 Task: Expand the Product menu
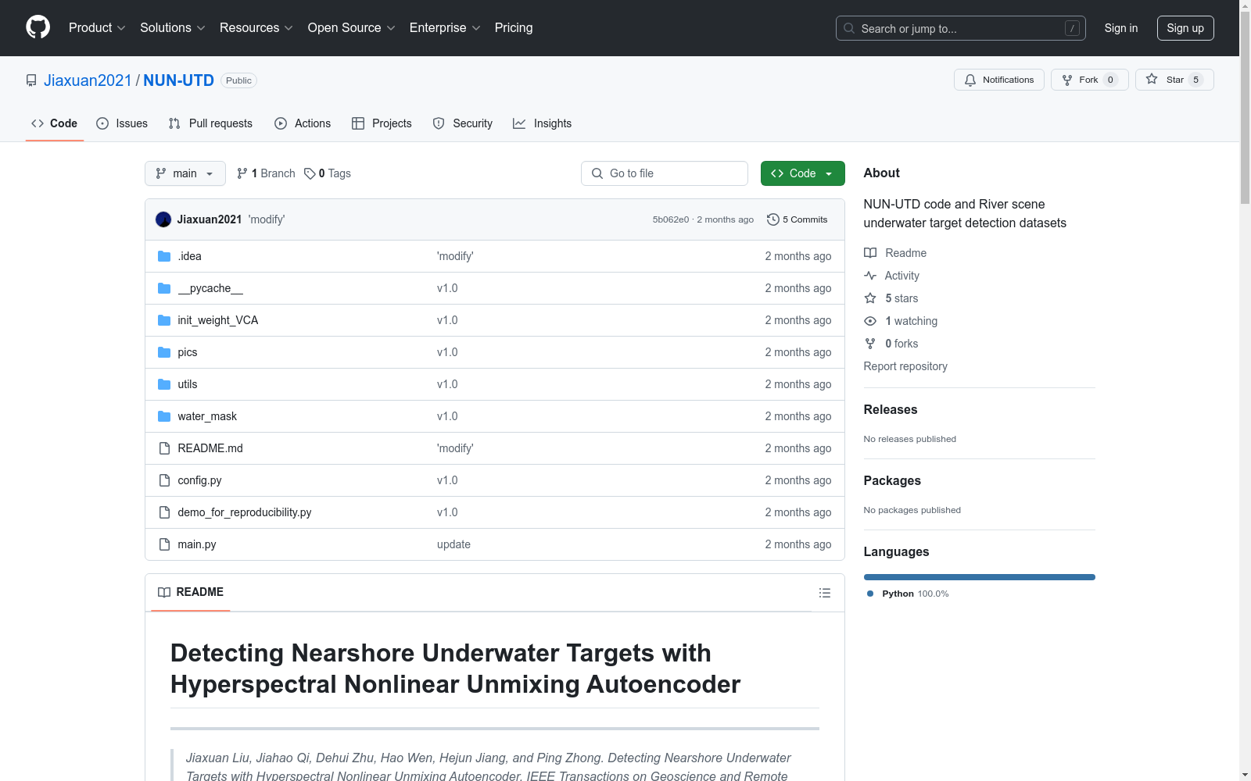point(97,28)
